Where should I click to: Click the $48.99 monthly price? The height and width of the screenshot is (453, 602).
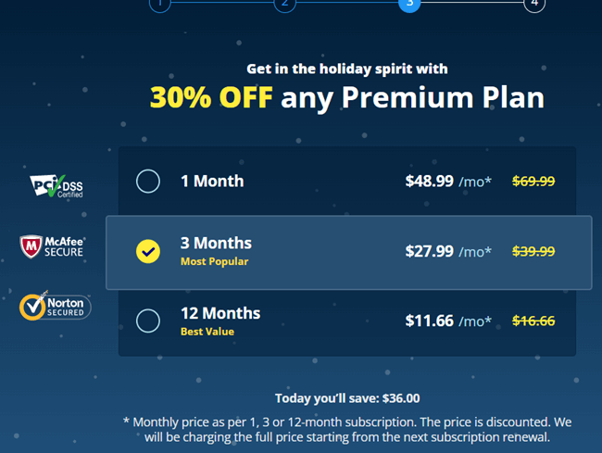429,182
